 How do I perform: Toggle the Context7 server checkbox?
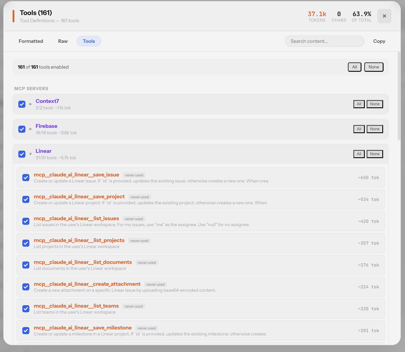click(22, 104)
